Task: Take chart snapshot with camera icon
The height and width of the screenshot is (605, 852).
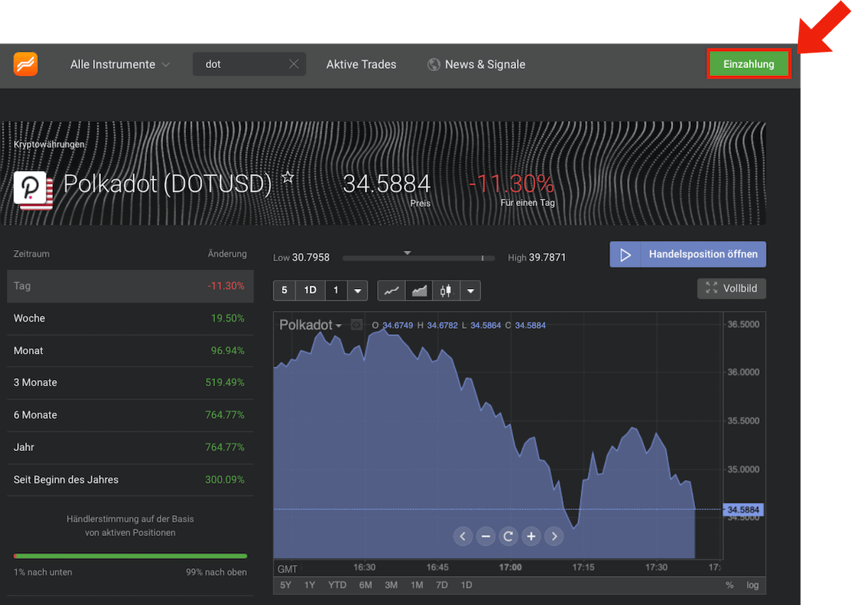Action: [355, 325]
